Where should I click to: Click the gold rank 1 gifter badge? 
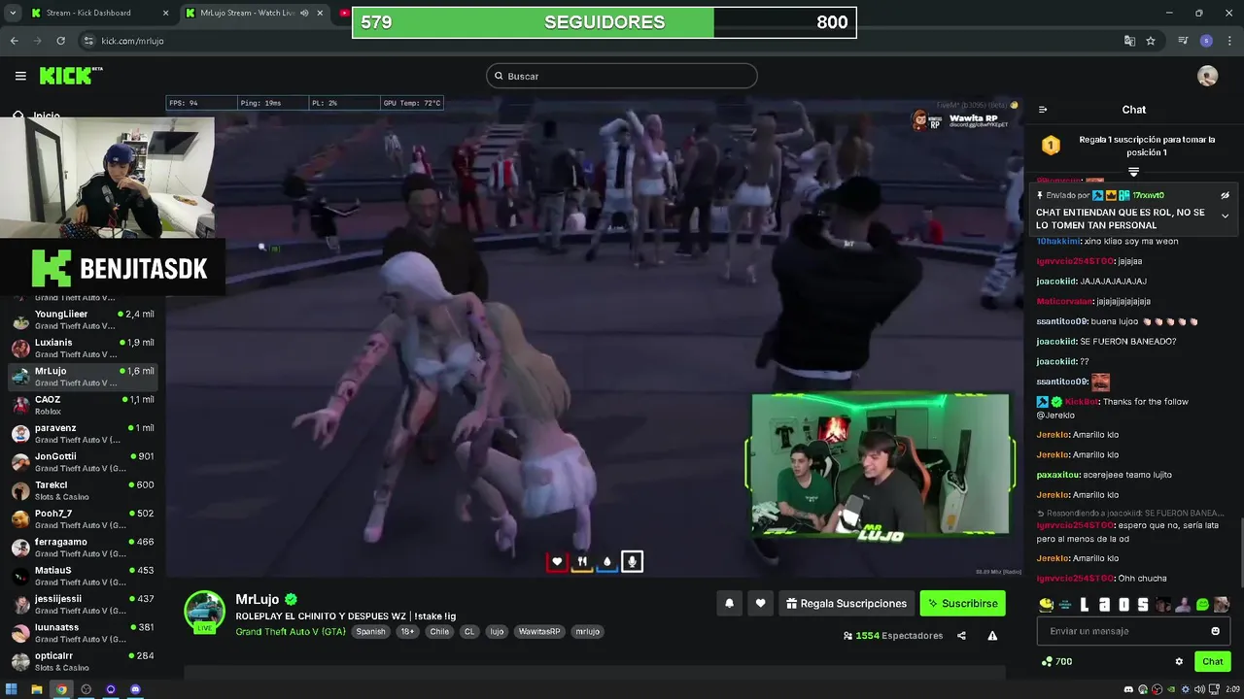coord(1051,146)
